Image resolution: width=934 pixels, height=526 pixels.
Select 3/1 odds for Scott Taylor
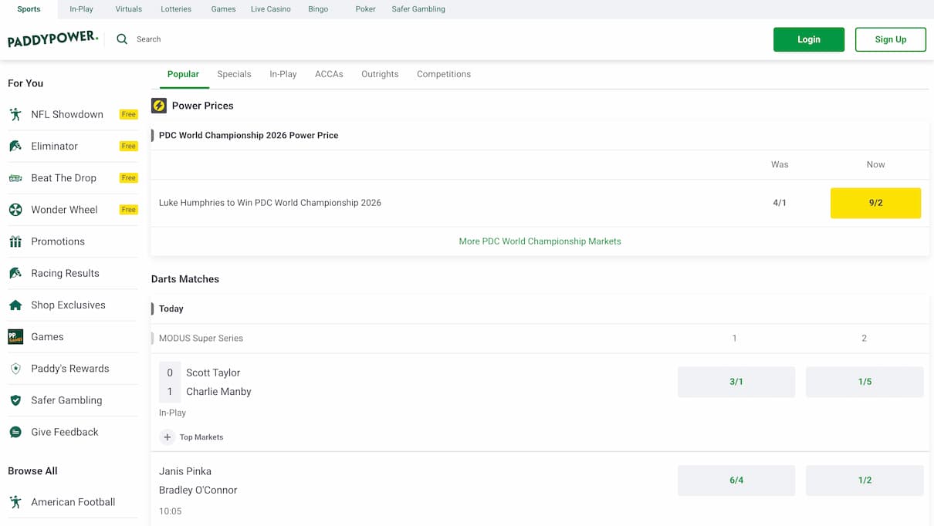736,382
